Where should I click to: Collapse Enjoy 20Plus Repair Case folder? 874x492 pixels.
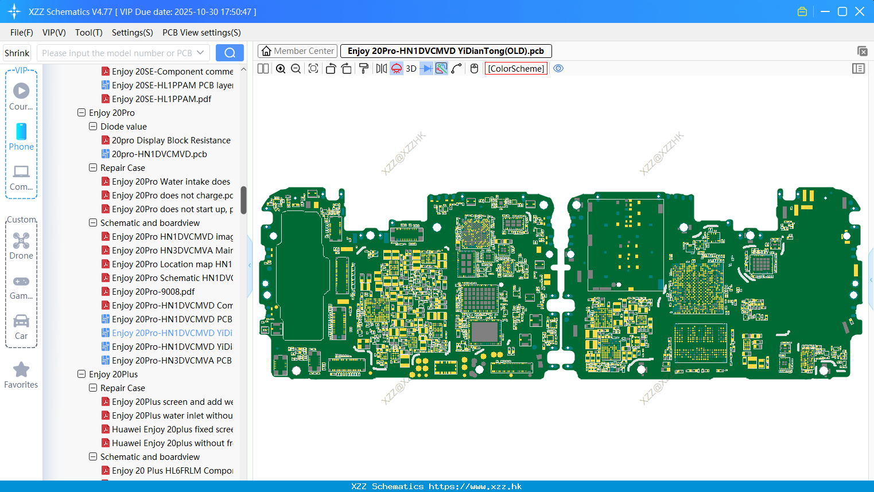pyautogui.click(x=93, y=388)
